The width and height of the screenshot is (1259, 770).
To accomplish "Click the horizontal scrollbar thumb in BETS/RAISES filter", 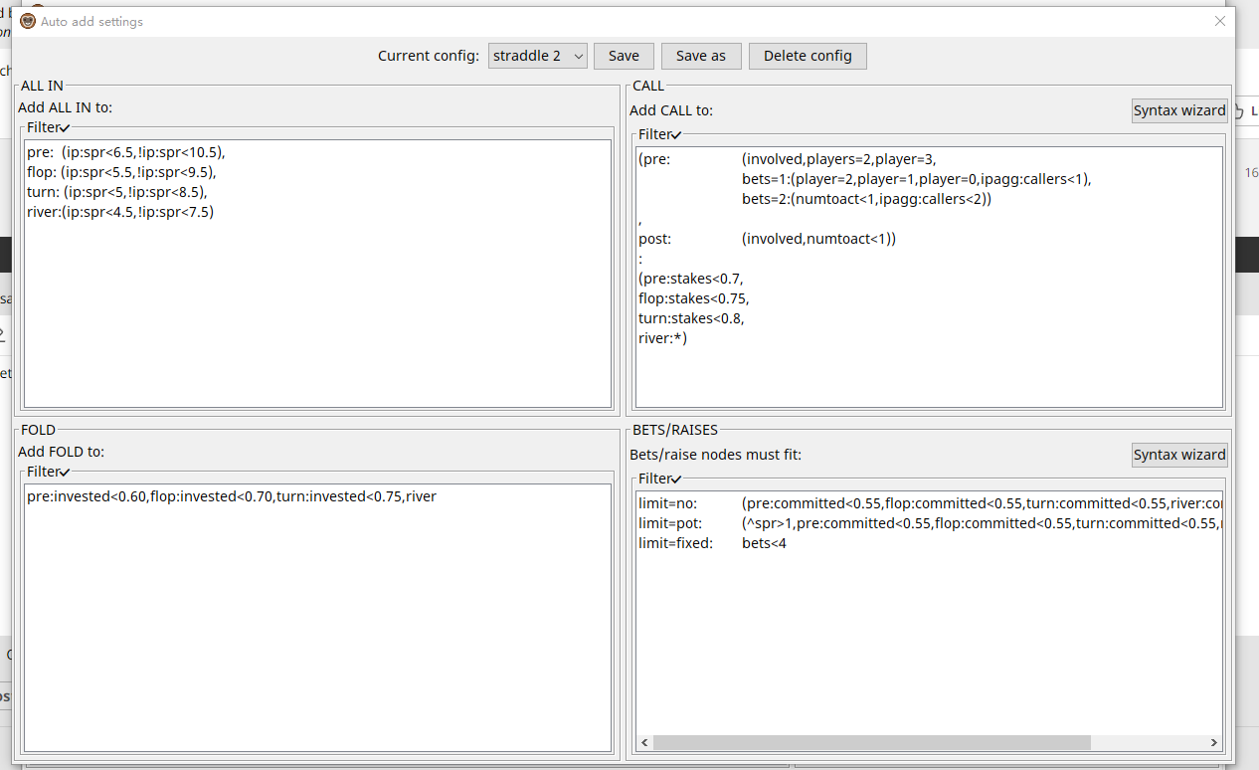I will tap(872, 743).
